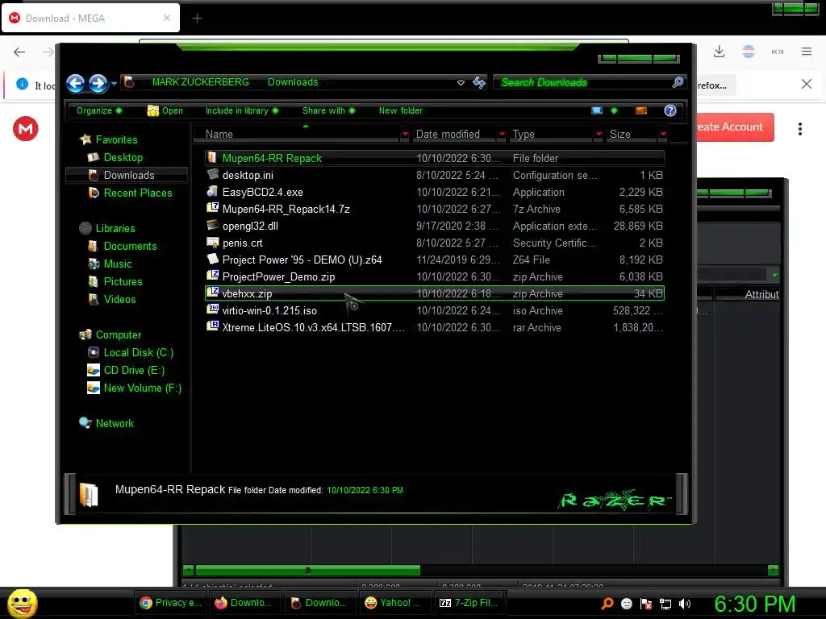Select Downloads in the navigation pane
This screenshot has width=826, height=619.
point(127,175)
